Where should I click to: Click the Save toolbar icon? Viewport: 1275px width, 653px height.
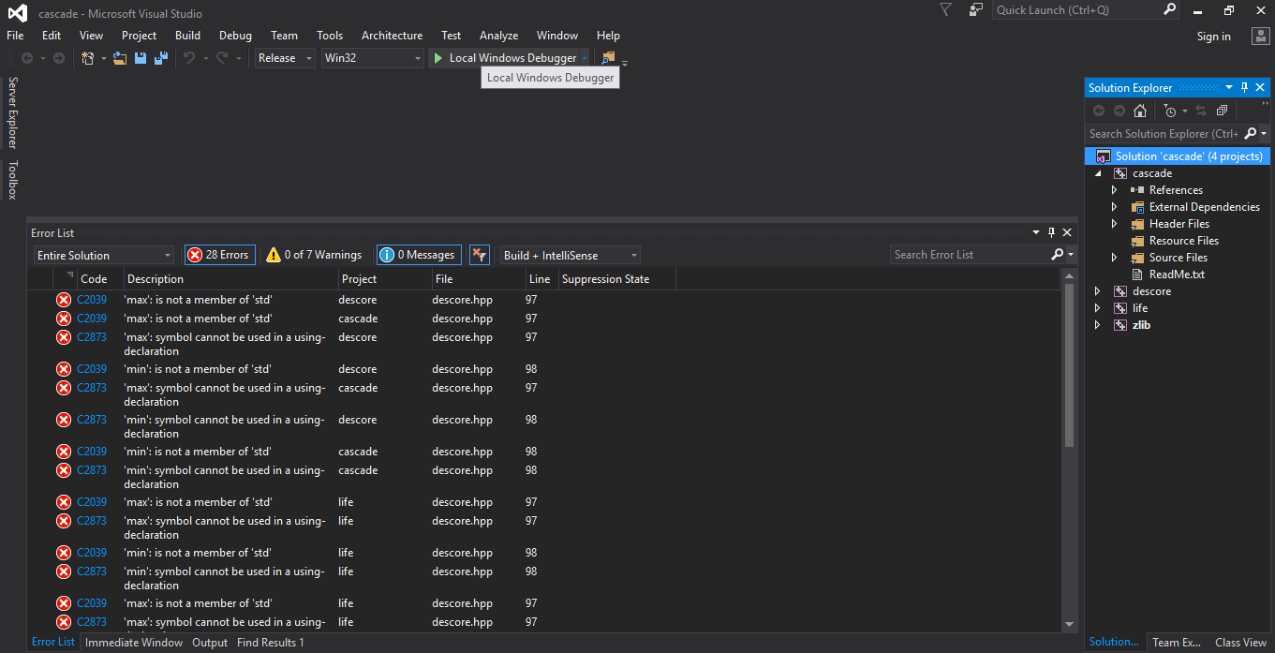141,58
